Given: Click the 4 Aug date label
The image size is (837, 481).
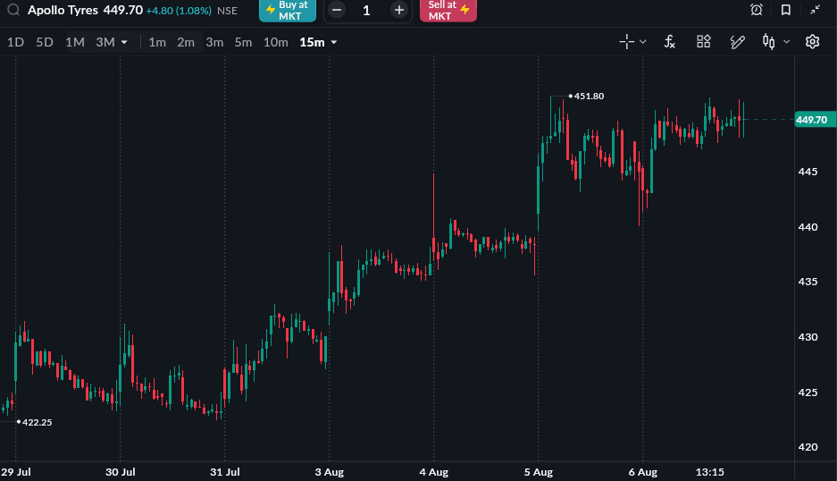Looking at the screenshot, I should [433, 472].
